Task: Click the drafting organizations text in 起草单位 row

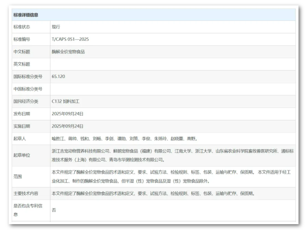Action: [172, 155]
